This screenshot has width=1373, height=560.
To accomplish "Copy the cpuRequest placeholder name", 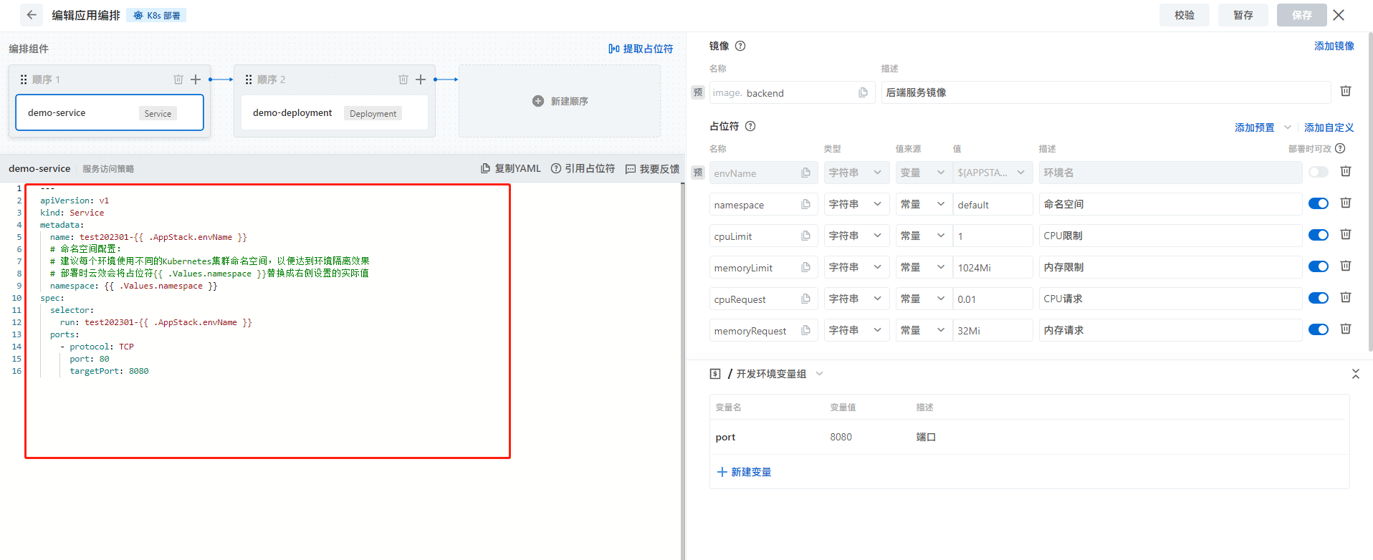I will click(805, 299).
